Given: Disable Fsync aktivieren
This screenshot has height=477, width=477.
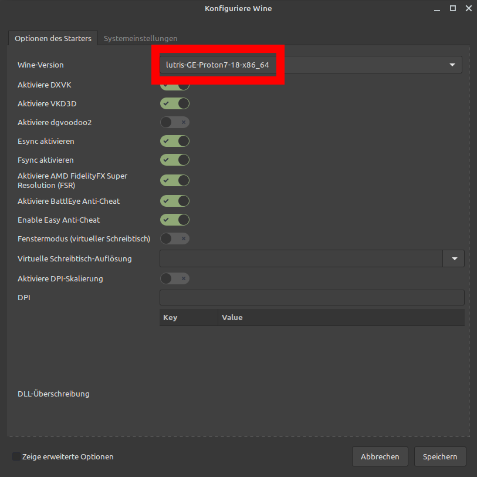Looking at the screenshot, I should [174, 160].
